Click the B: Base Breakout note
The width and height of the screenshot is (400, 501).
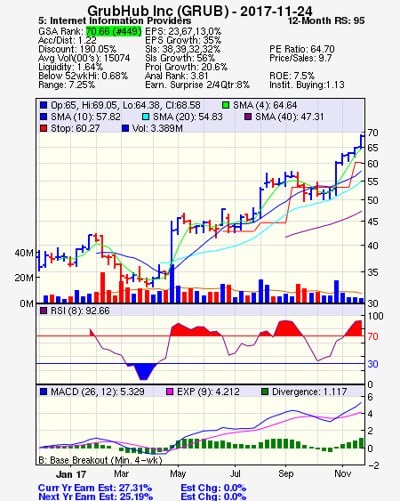click(x=100, y=460)
